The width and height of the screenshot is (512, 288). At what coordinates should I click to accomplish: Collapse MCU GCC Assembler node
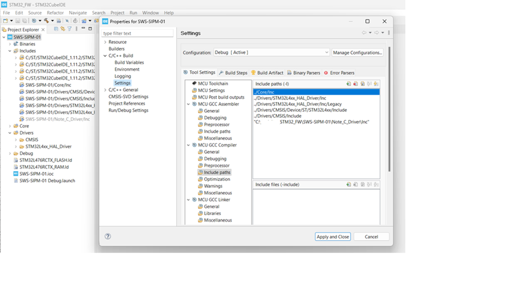pyautogui.click(x=189, y=104)
